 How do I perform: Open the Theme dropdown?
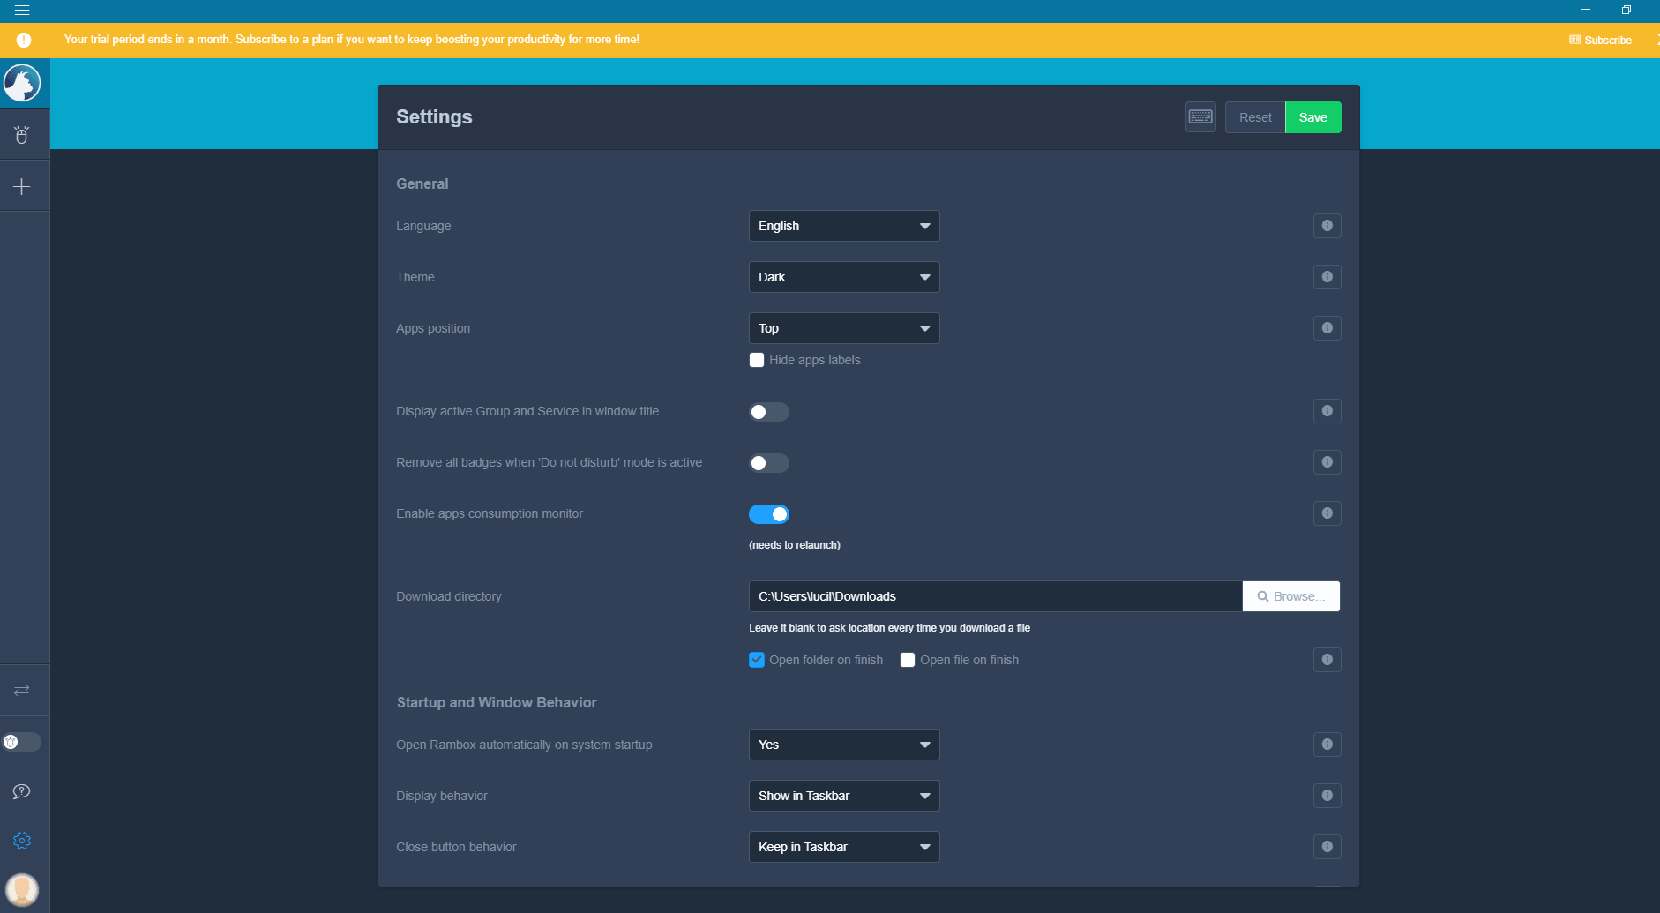pos(843,277)
